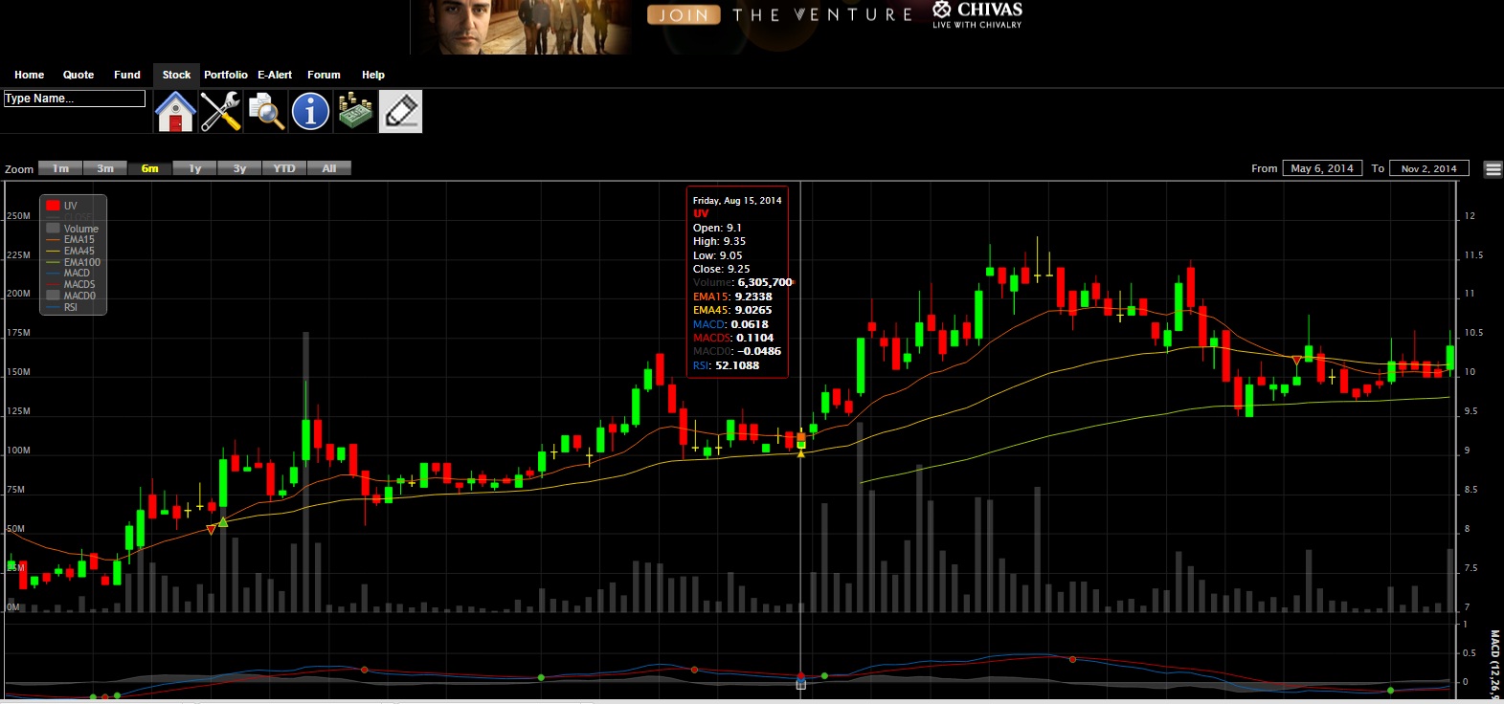Click the house home icon in the toolbar
1504x704 pixels.
(175, 112)
